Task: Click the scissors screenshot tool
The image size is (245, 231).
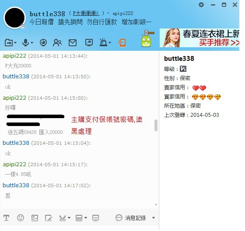Action: (63, 218)
